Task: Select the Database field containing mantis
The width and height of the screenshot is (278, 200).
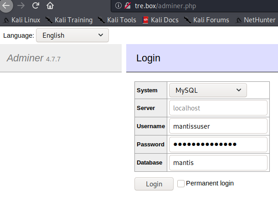Action: point(217,163)
